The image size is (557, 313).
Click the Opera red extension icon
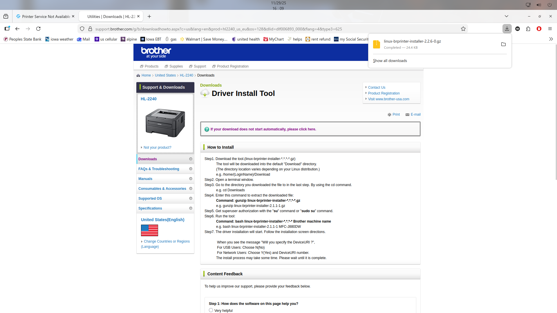click(x=539, y=29)
